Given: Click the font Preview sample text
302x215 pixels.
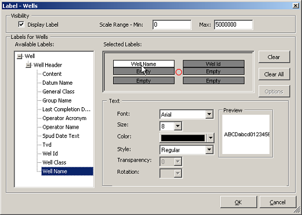Looking at the screenshot, I should coord(247,134).
